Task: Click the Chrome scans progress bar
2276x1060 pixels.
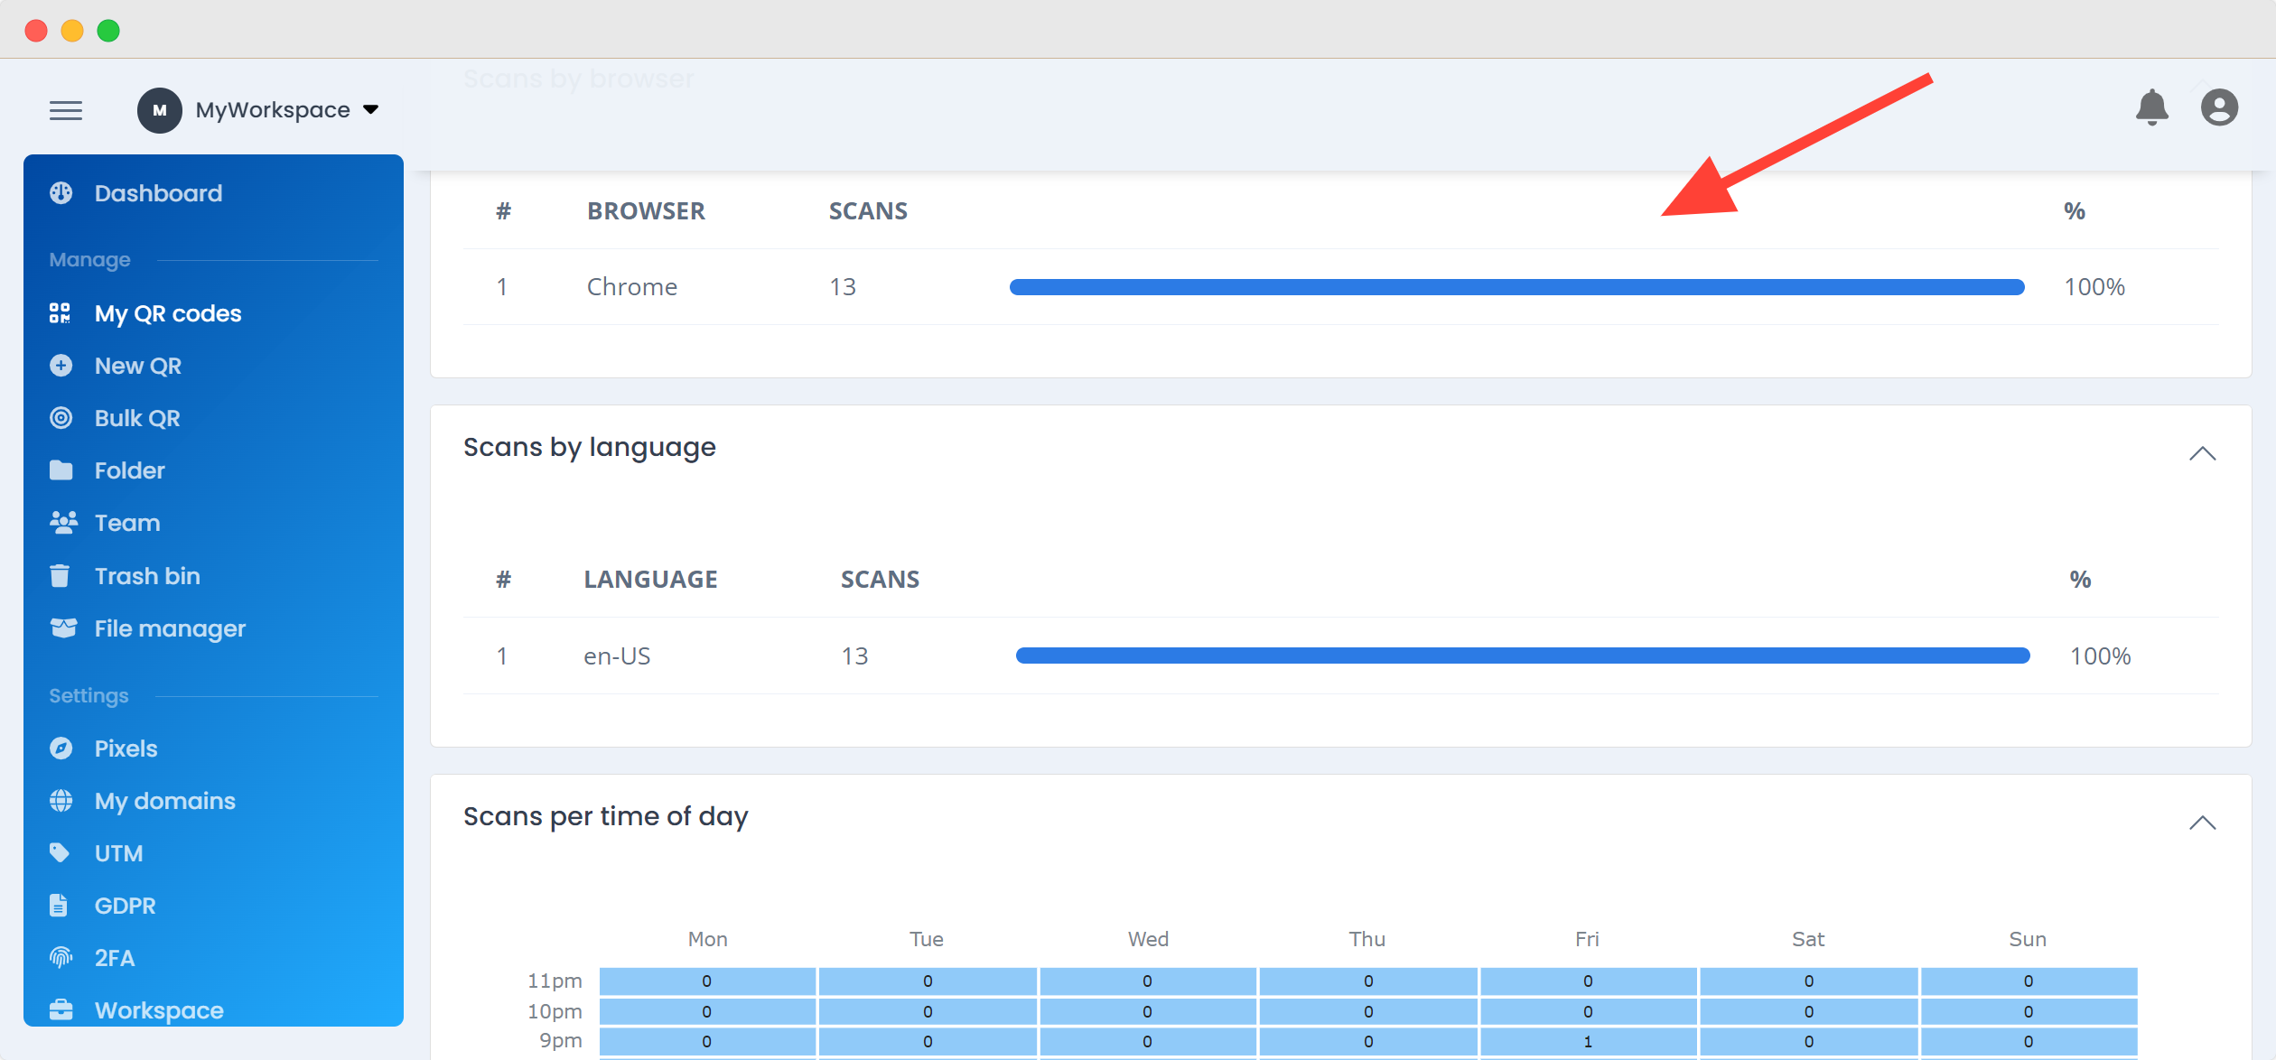Action: click(x=1516, y=287)
